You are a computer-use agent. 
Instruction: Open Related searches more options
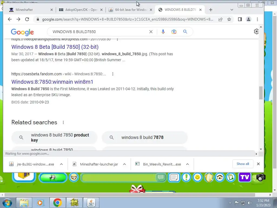(x=63, y=122)
